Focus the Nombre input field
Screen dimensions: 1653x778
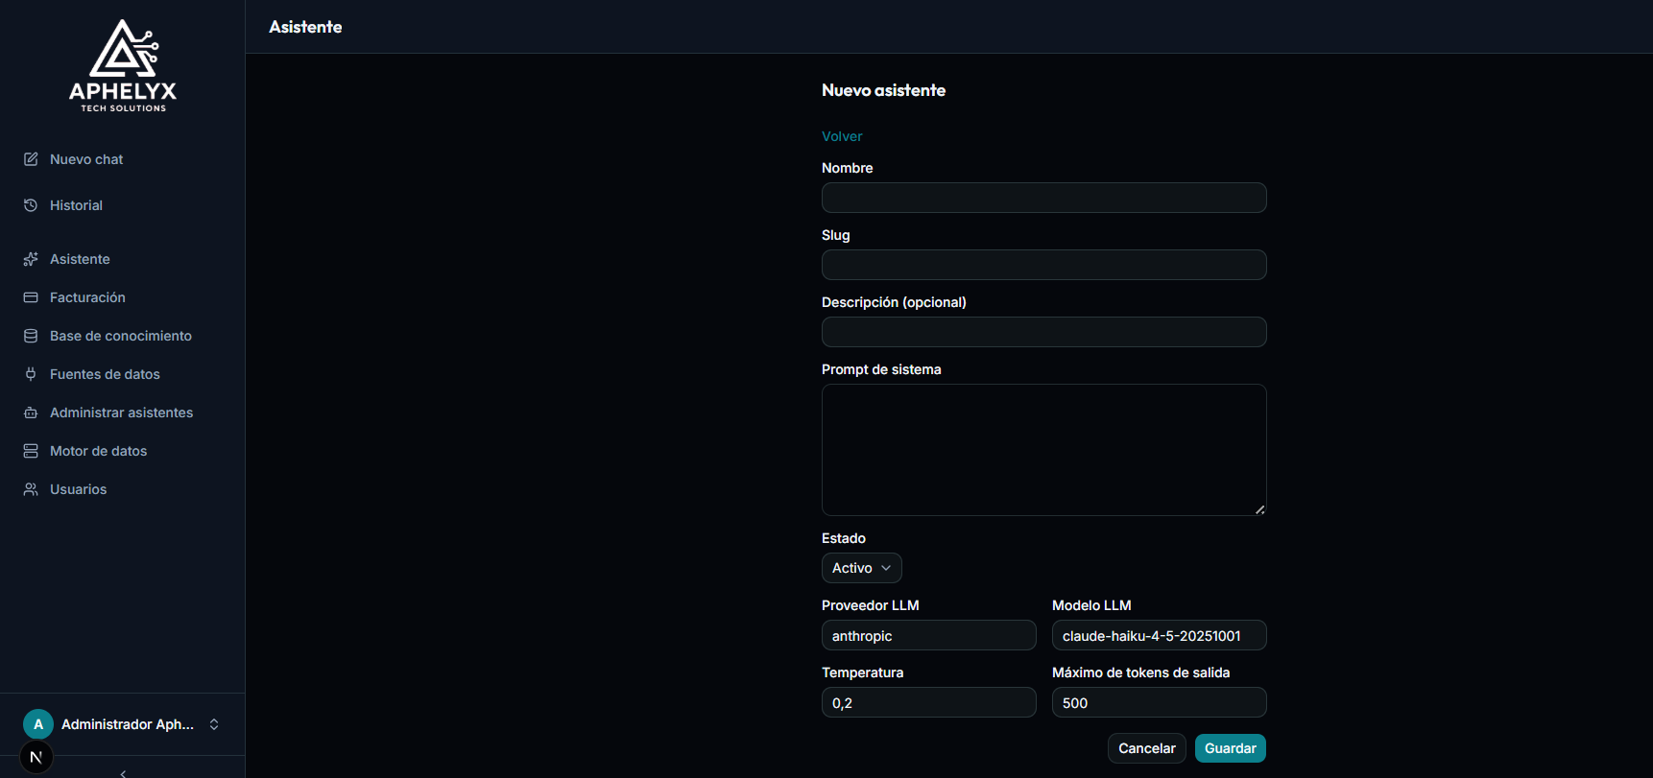click(x=1044, y=198)
